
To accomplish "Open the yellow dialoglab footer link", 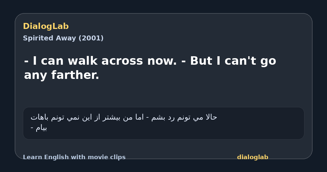I will [253, 157].
